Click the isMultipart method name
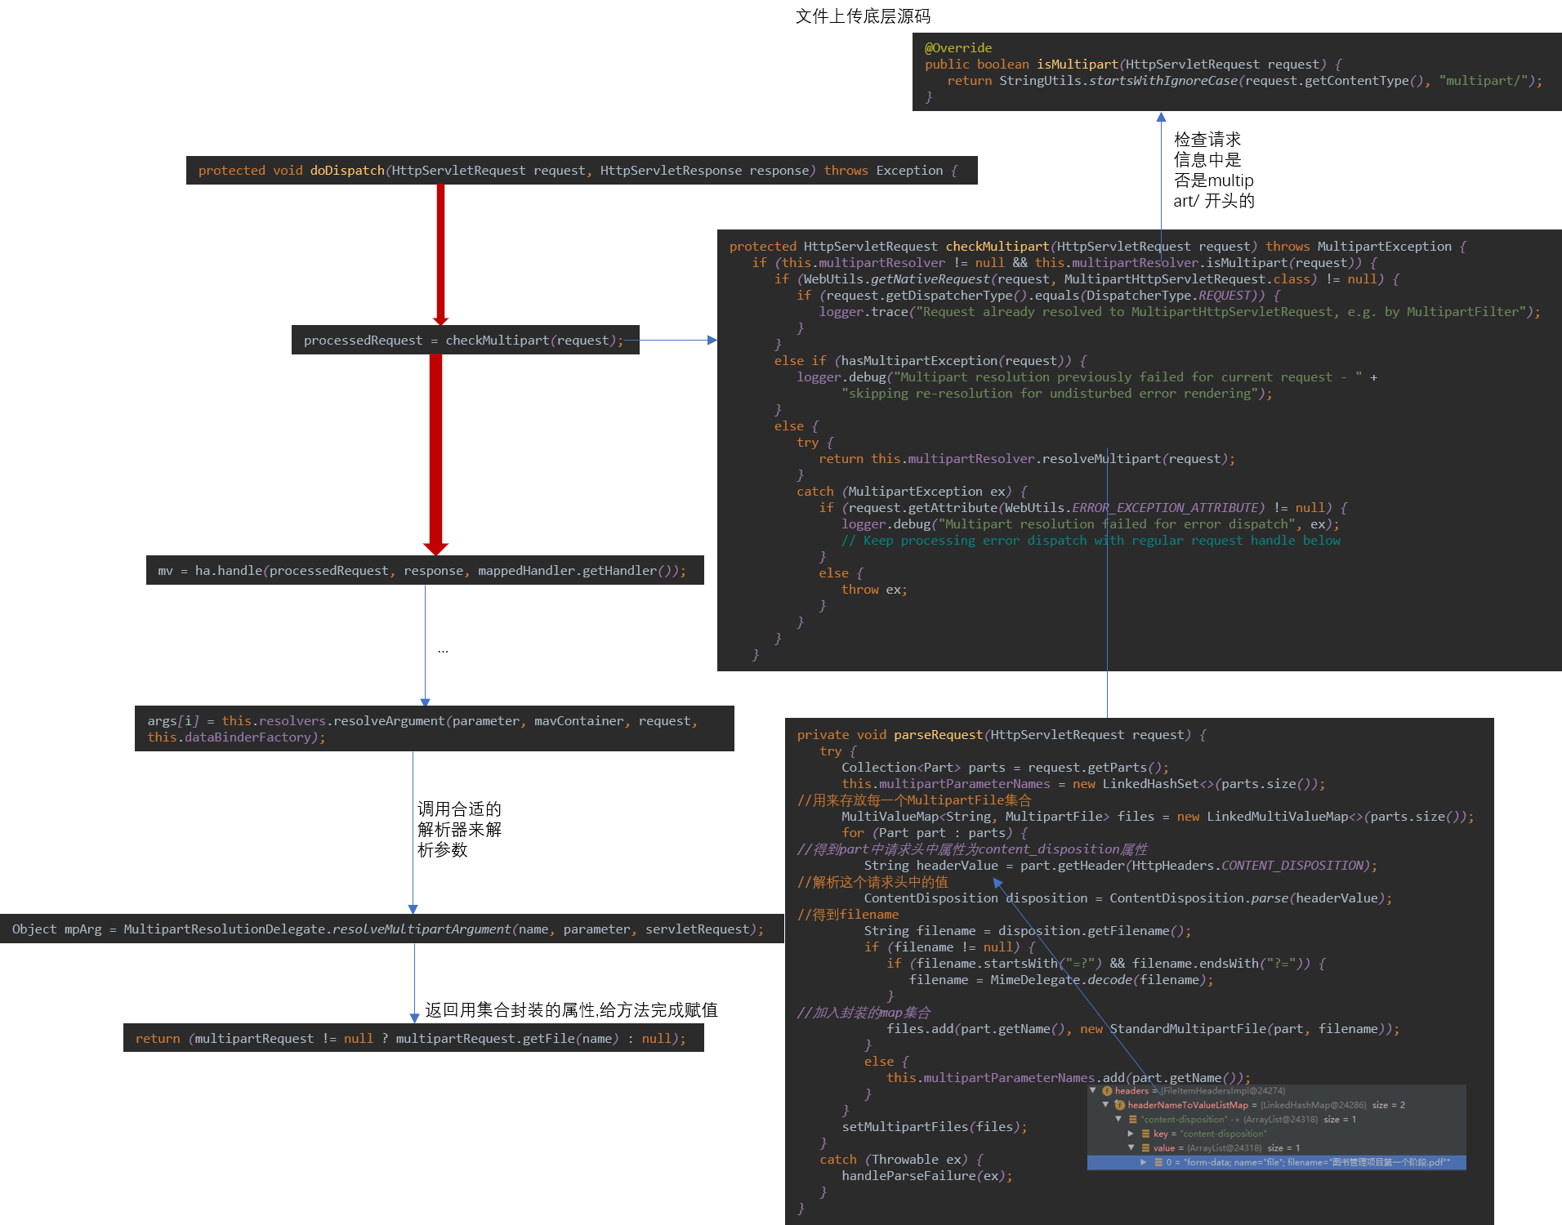 1077,65
